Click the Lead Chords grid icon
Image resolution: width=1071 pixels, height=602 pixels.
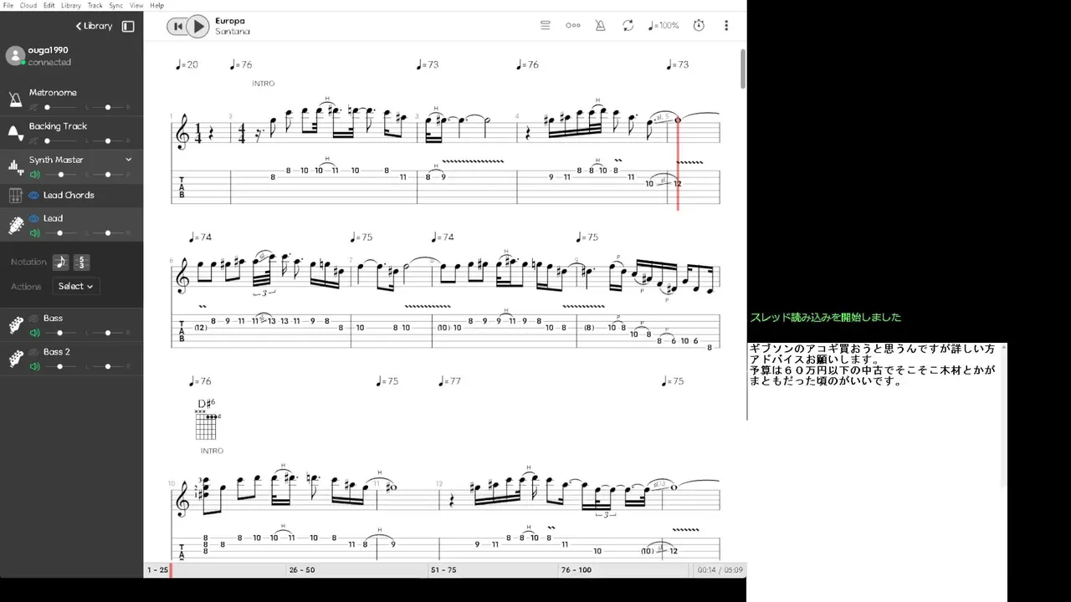pos(15,196)
